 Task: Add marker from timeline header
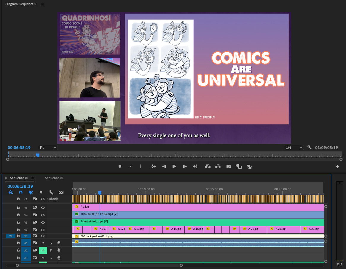click(41, 192)
